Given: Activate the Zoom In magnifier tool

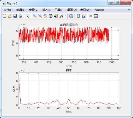Looking at the screenshot, I should [35, 16].
